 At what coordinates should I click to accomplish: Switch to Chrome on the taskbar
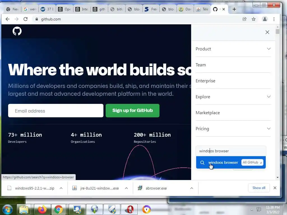pyautogui.click(x=58, y=209)
